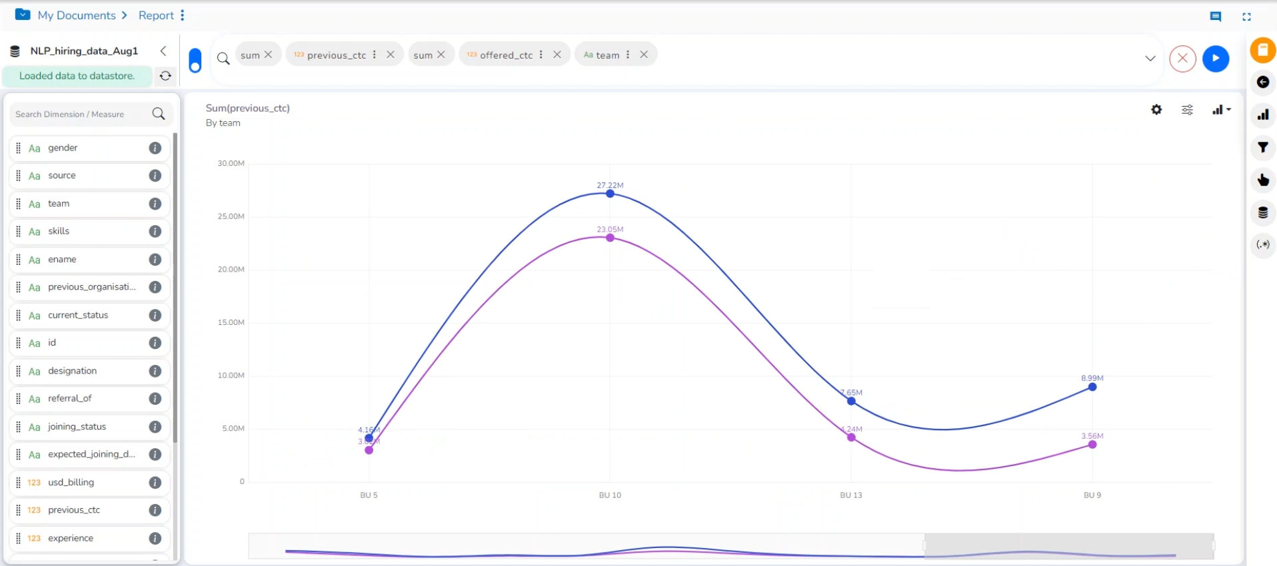Image resolution: width=1277 pixels, height=566 pixels.
Task: Show info for team dimension
Action: (155, 204)
